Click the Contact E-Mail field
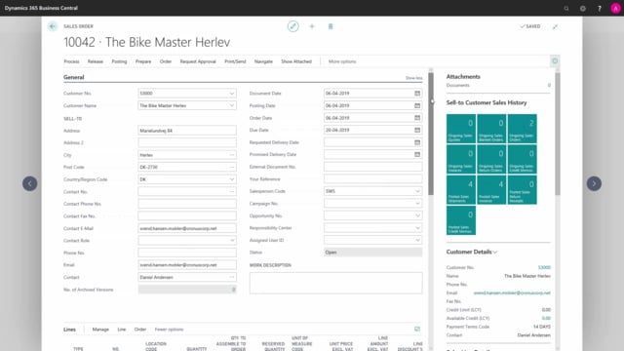This screenshot has height=351, width=624. coord(187,228)
